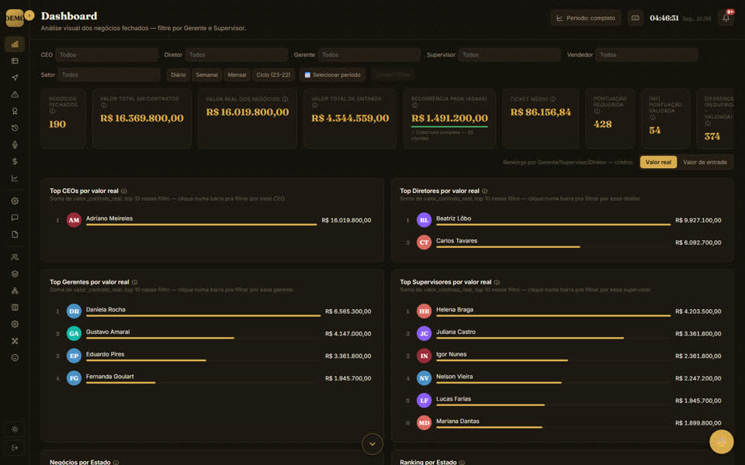Click the Período: completo button
The image size is (745, 465).
tap(586, 18)
